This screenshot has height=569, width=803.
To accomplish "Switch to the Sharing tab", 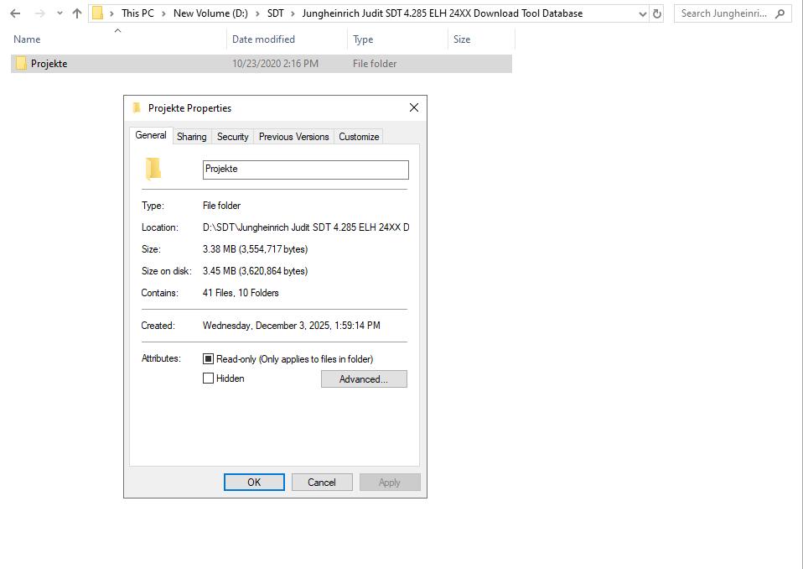I will point(192,136).
